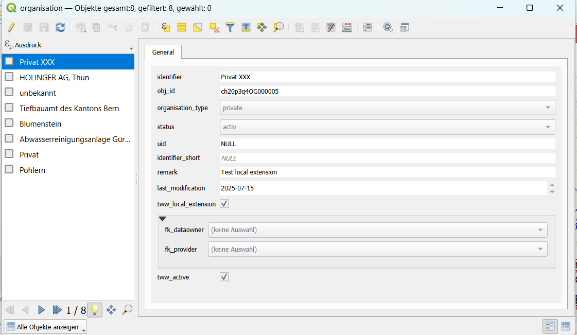Click the identifier field containing Privat XXX
This screenshot has width=577, height=335.
coord(388,77)
